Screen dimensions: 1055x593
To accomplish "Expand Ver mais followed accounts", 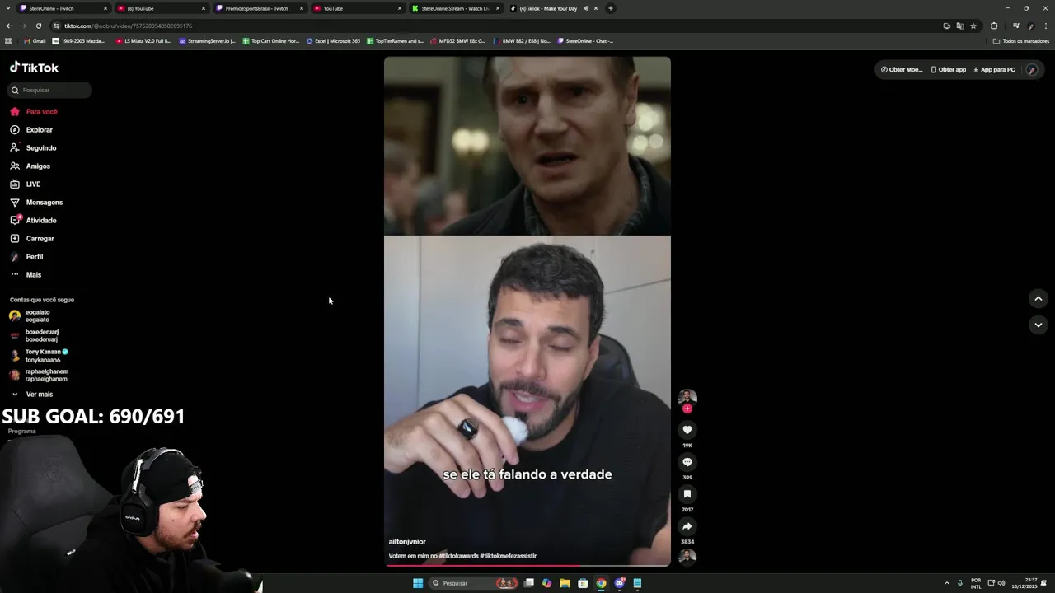I will coord(32,395).
